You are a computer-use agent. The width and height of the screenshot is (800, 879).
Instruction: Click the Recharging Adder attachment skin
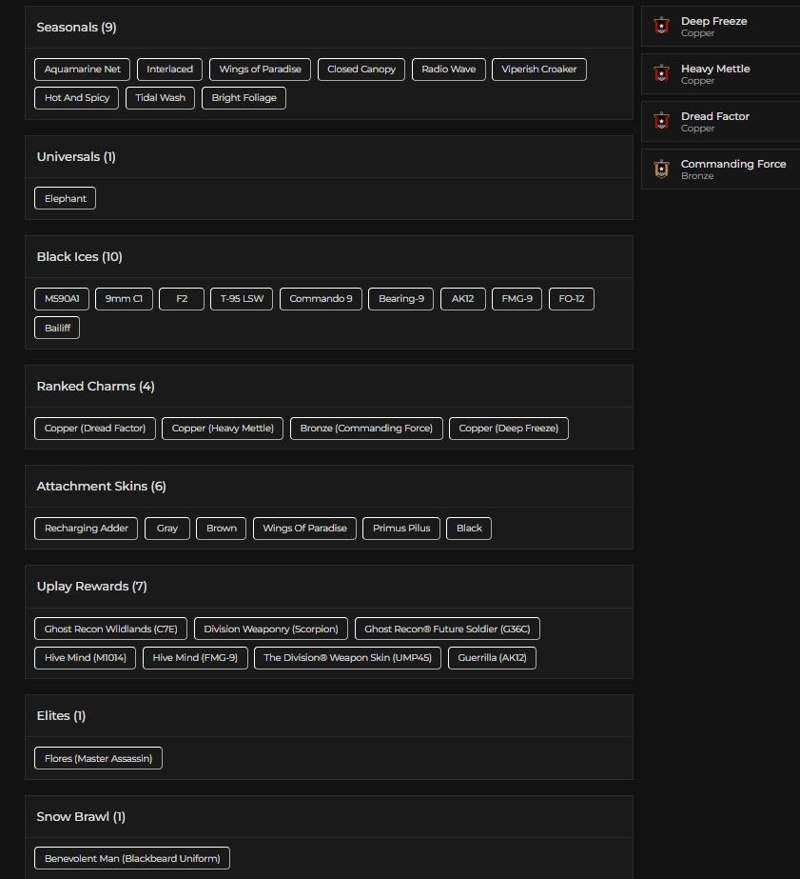pos(86,529)
